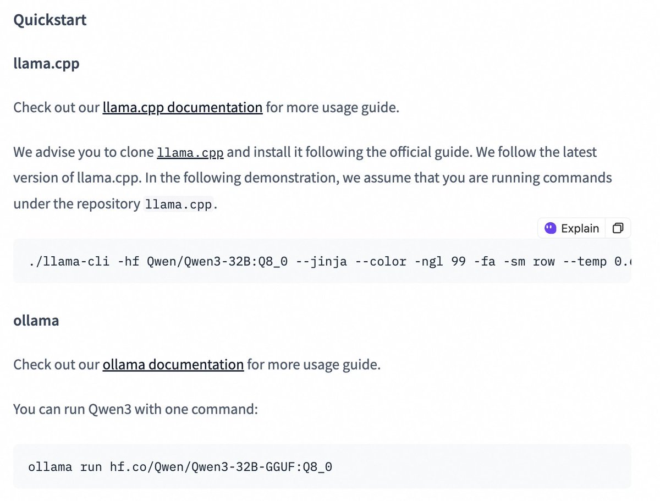Click the bold llama.cpp section heading
This screenshot has height=501, width=660.
click(47, 63)
